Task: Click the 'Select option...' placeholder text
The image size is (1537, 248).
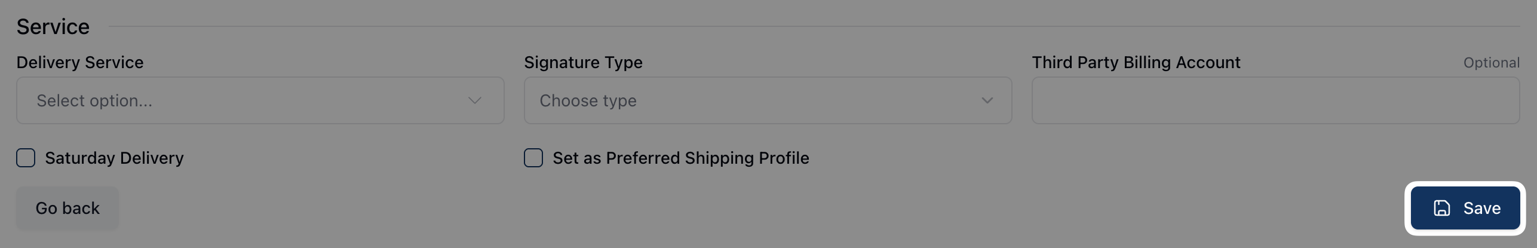Action: [x=94, y=100]
